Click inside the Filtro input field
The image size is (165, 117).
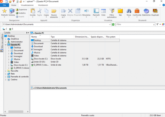point(135,24)
